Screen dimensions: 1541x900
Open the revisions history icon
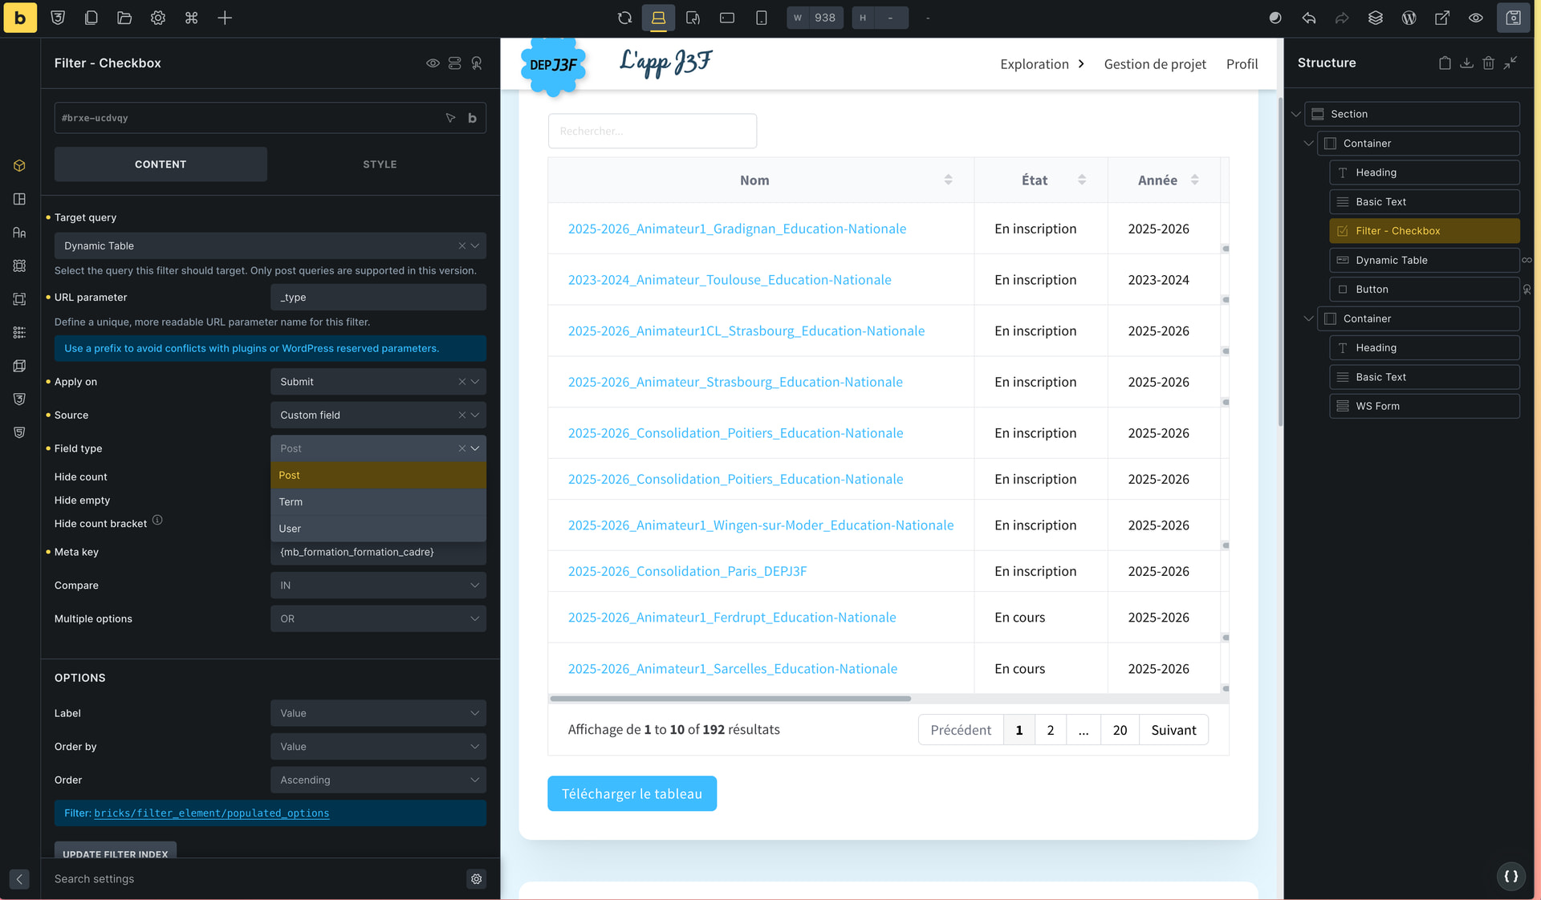click(x=1375, y=18)
